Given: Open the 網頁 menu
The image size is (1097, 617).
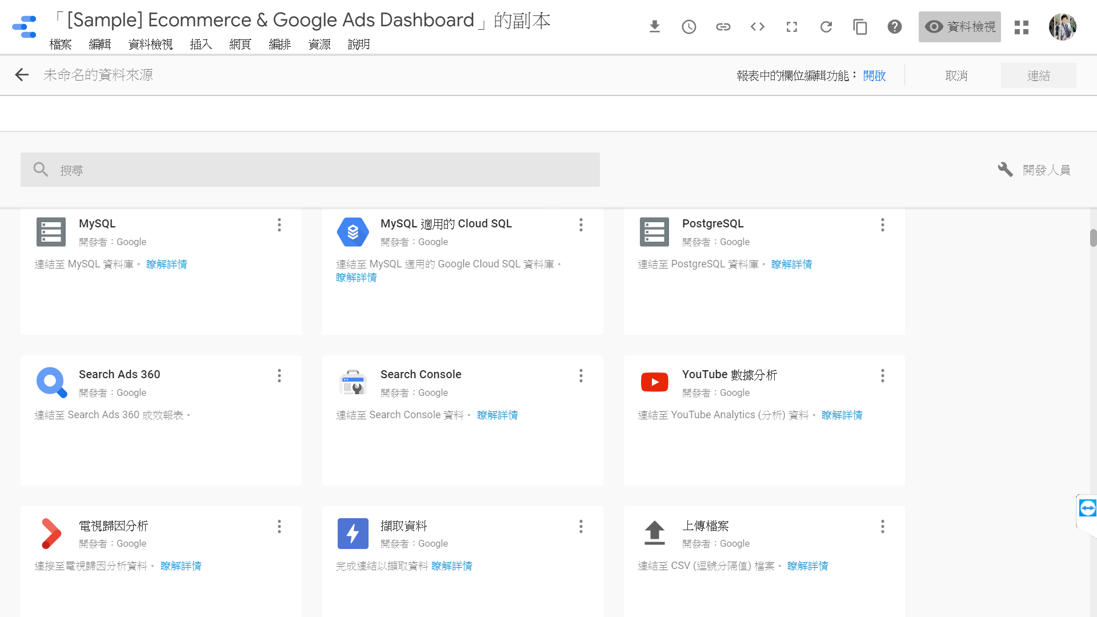Looking at the screenshot, I should [241, 44].
